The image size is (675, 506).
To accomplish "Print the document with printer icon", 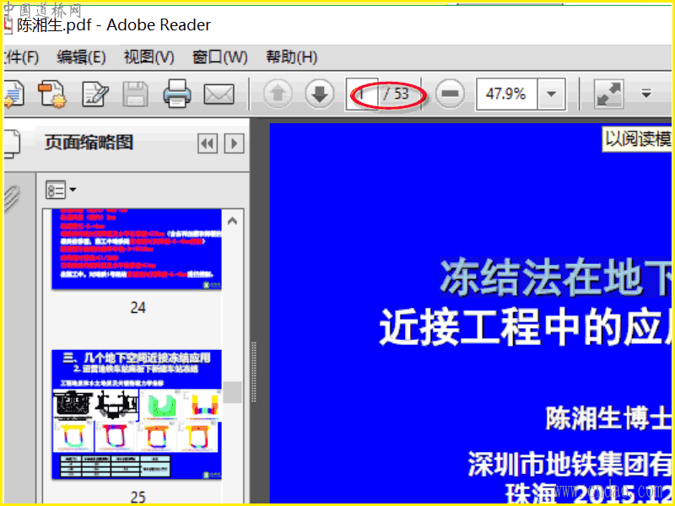I will pos(177,93).
